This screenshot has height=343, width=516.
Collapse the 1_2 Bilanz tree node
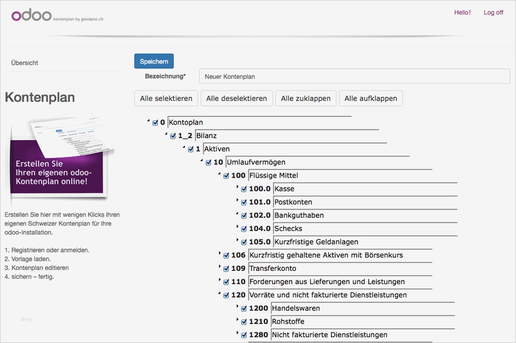[x=166, y=135]
